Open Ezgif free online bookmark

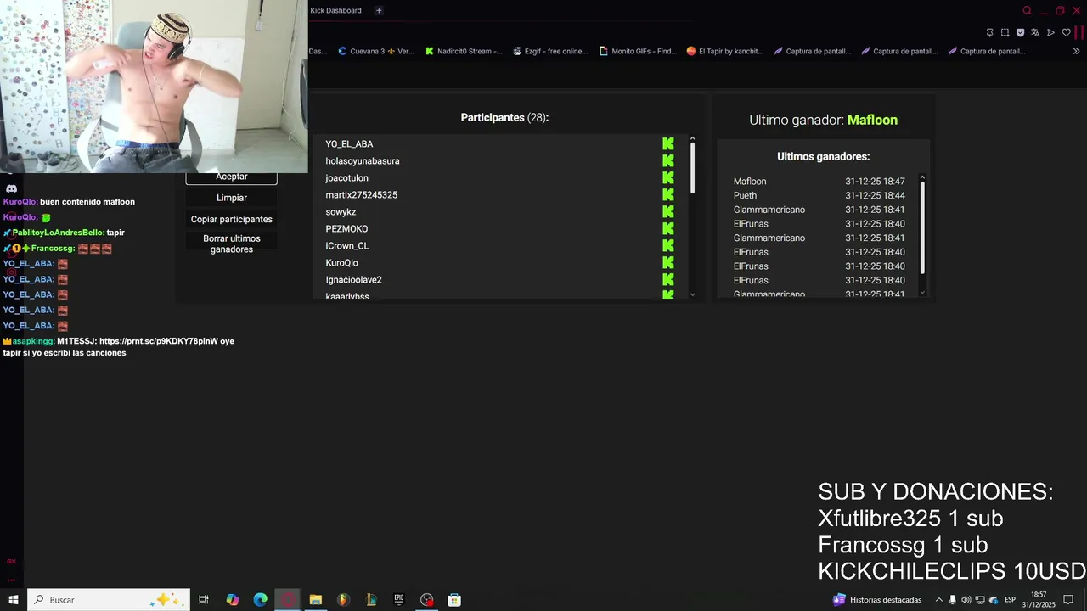coord(550,51)
